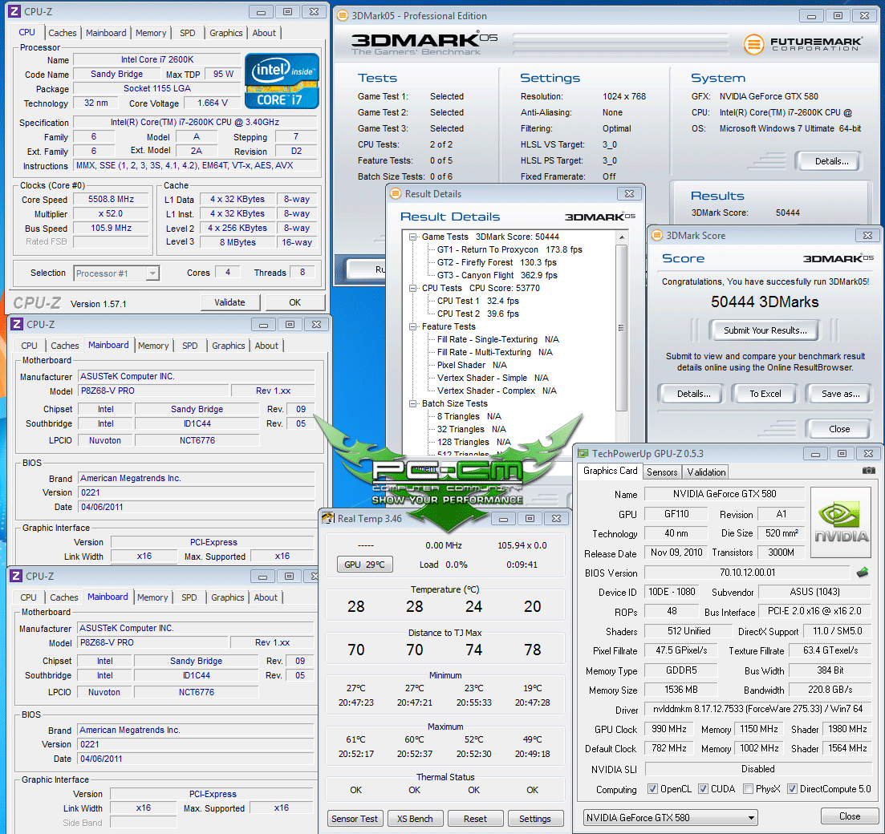Click Save as... in 3DMark Score dialog

840,394
